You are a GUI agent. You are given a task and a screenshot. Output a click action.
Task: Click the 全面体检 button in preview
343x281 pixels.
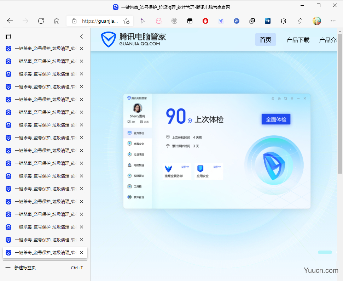pyautogui.click(x=276, y=119)
